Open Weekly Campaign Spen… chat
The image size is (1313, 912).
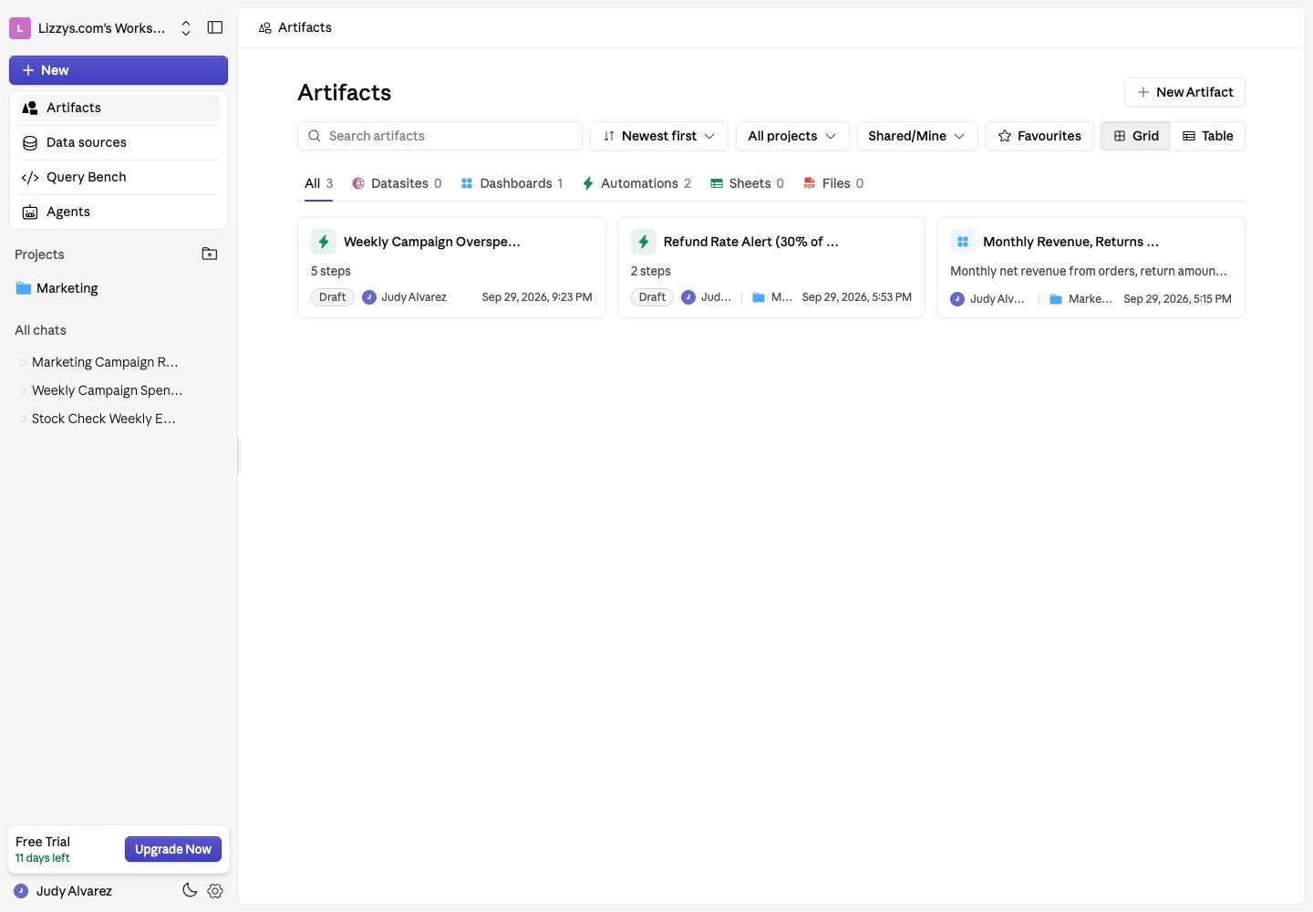[107, 390]
